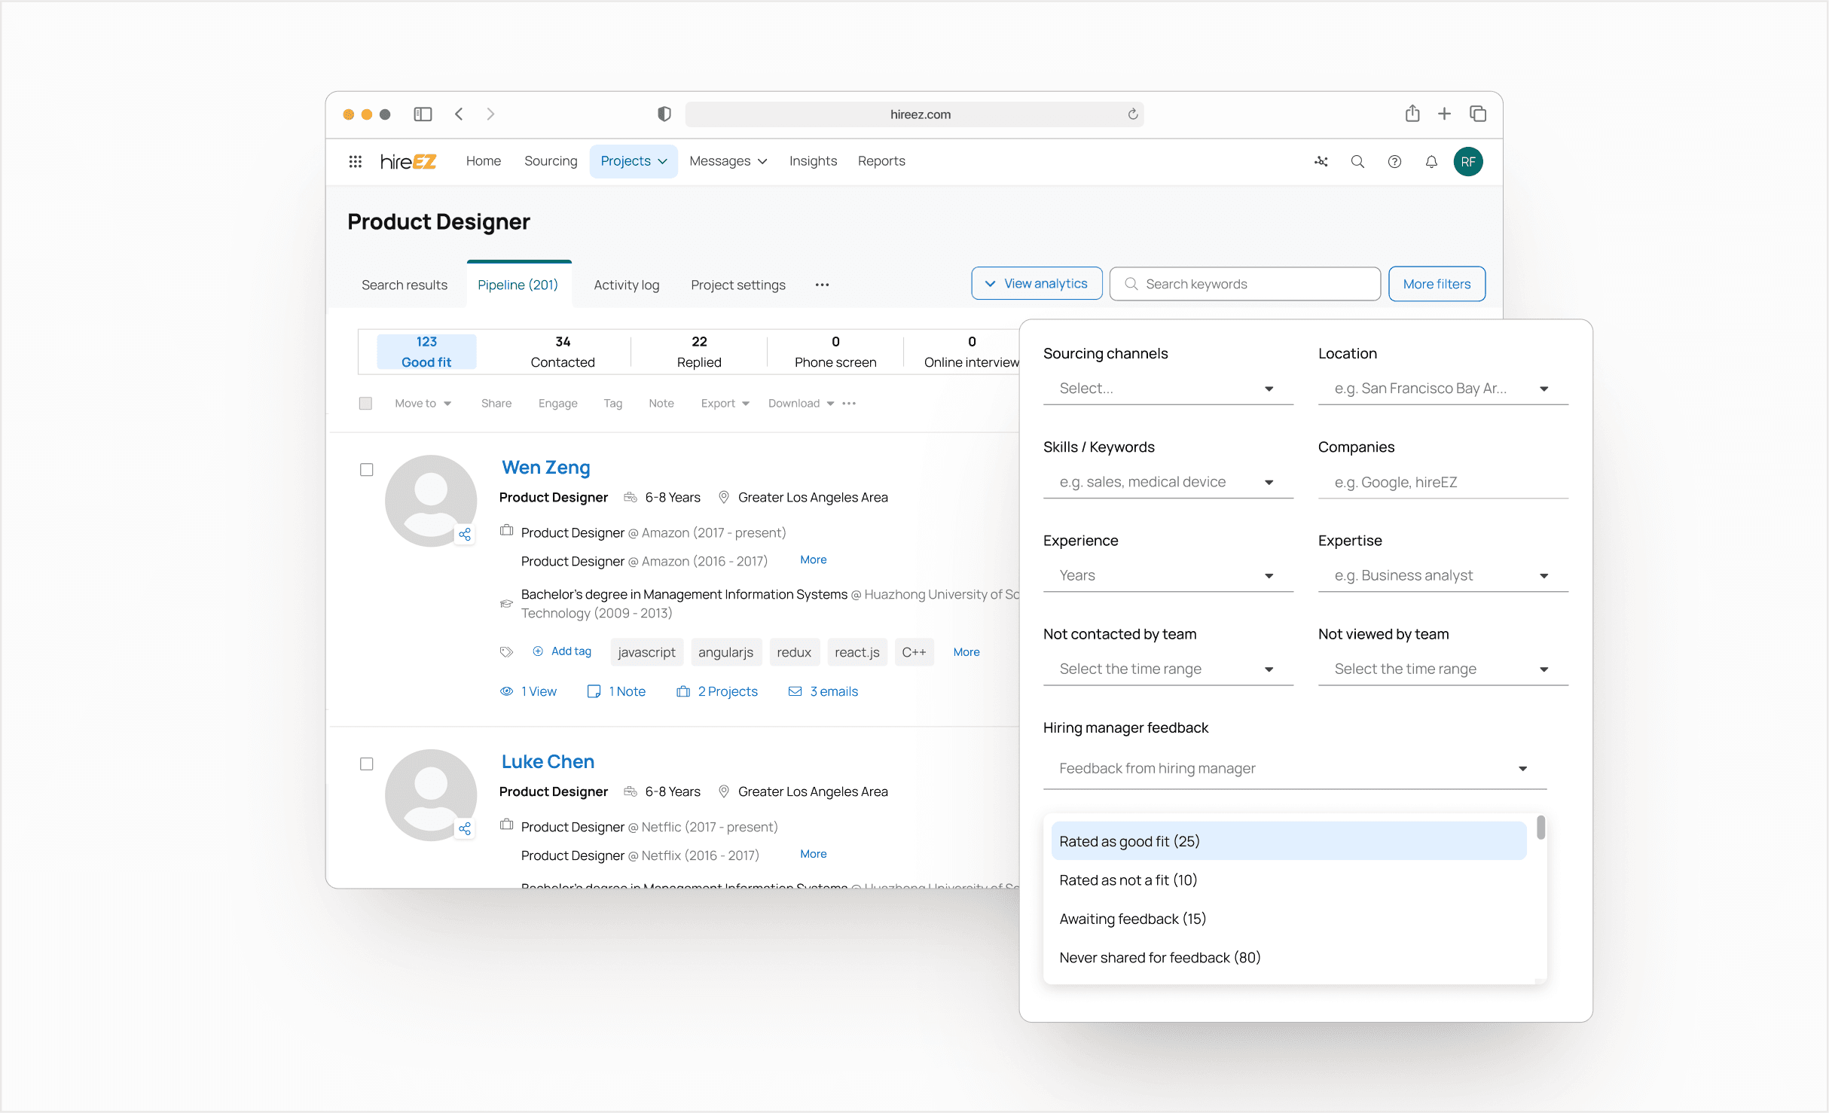The image size is (1829, 1113).
Task: Show browser tab overview icon
Action: (1478, 114)
